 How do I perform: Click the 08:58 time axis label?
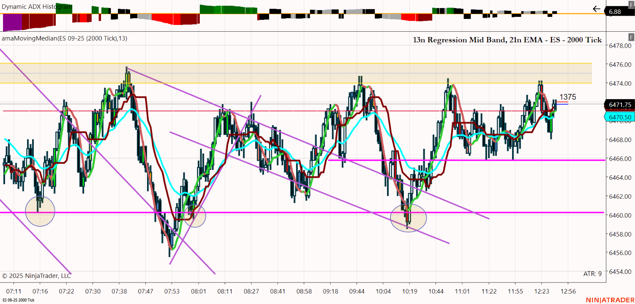pos(304,291)
